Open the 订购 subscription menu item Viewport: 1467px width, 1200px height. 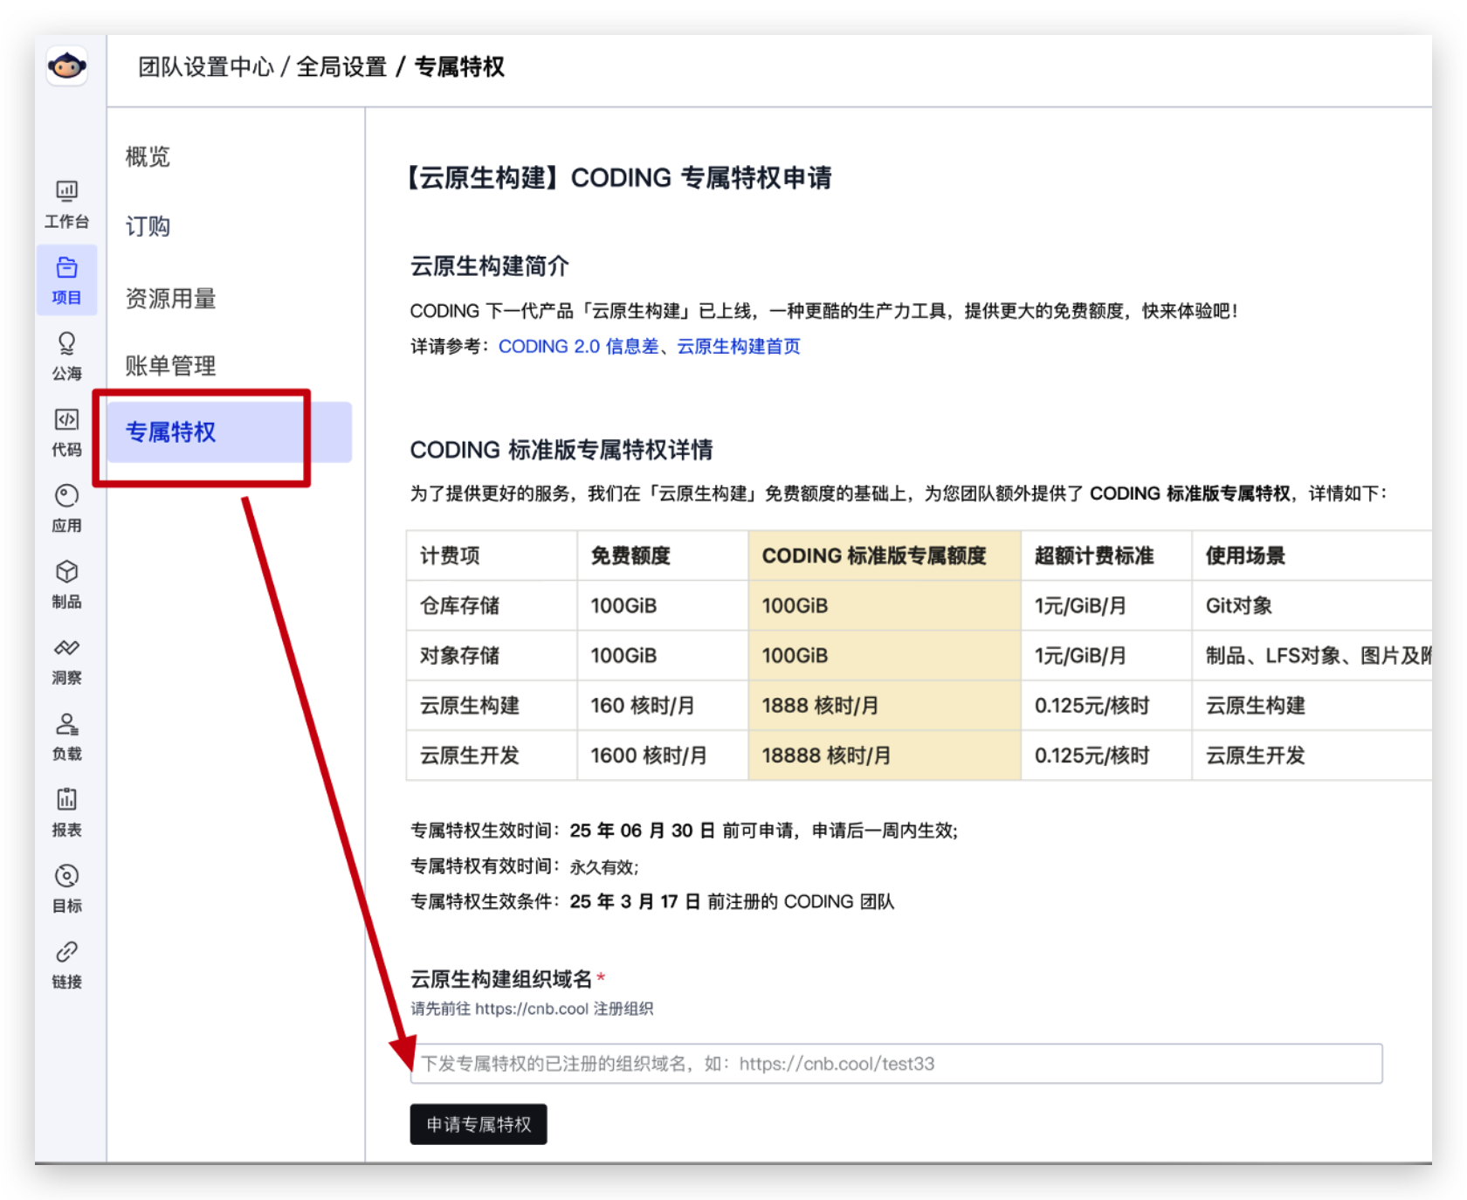(x=148, y=227)
